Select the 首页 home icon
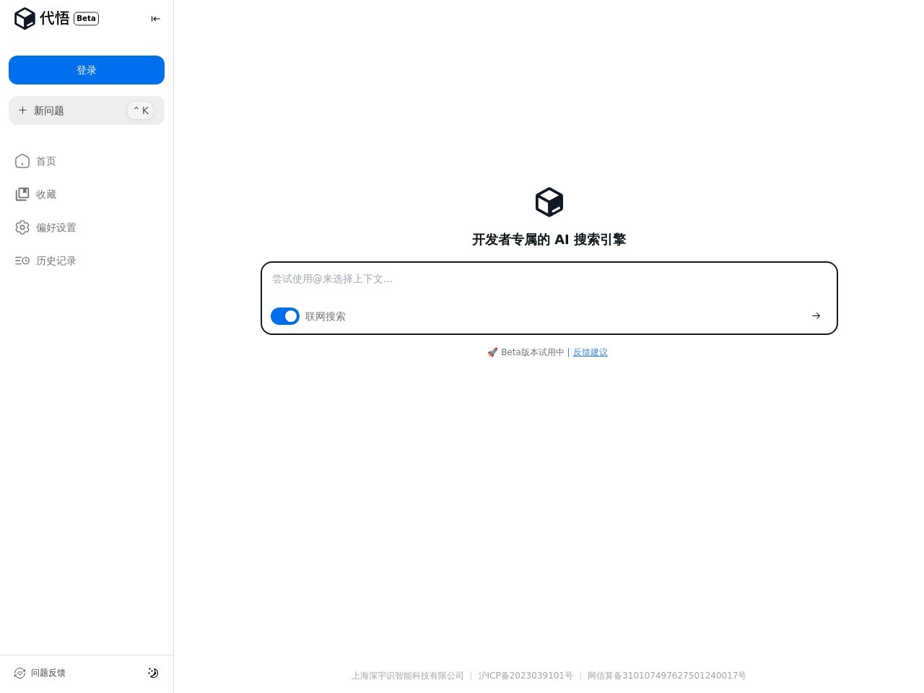Image resolution: width=924 pixels, height=693 pixels. click(22, 161)
